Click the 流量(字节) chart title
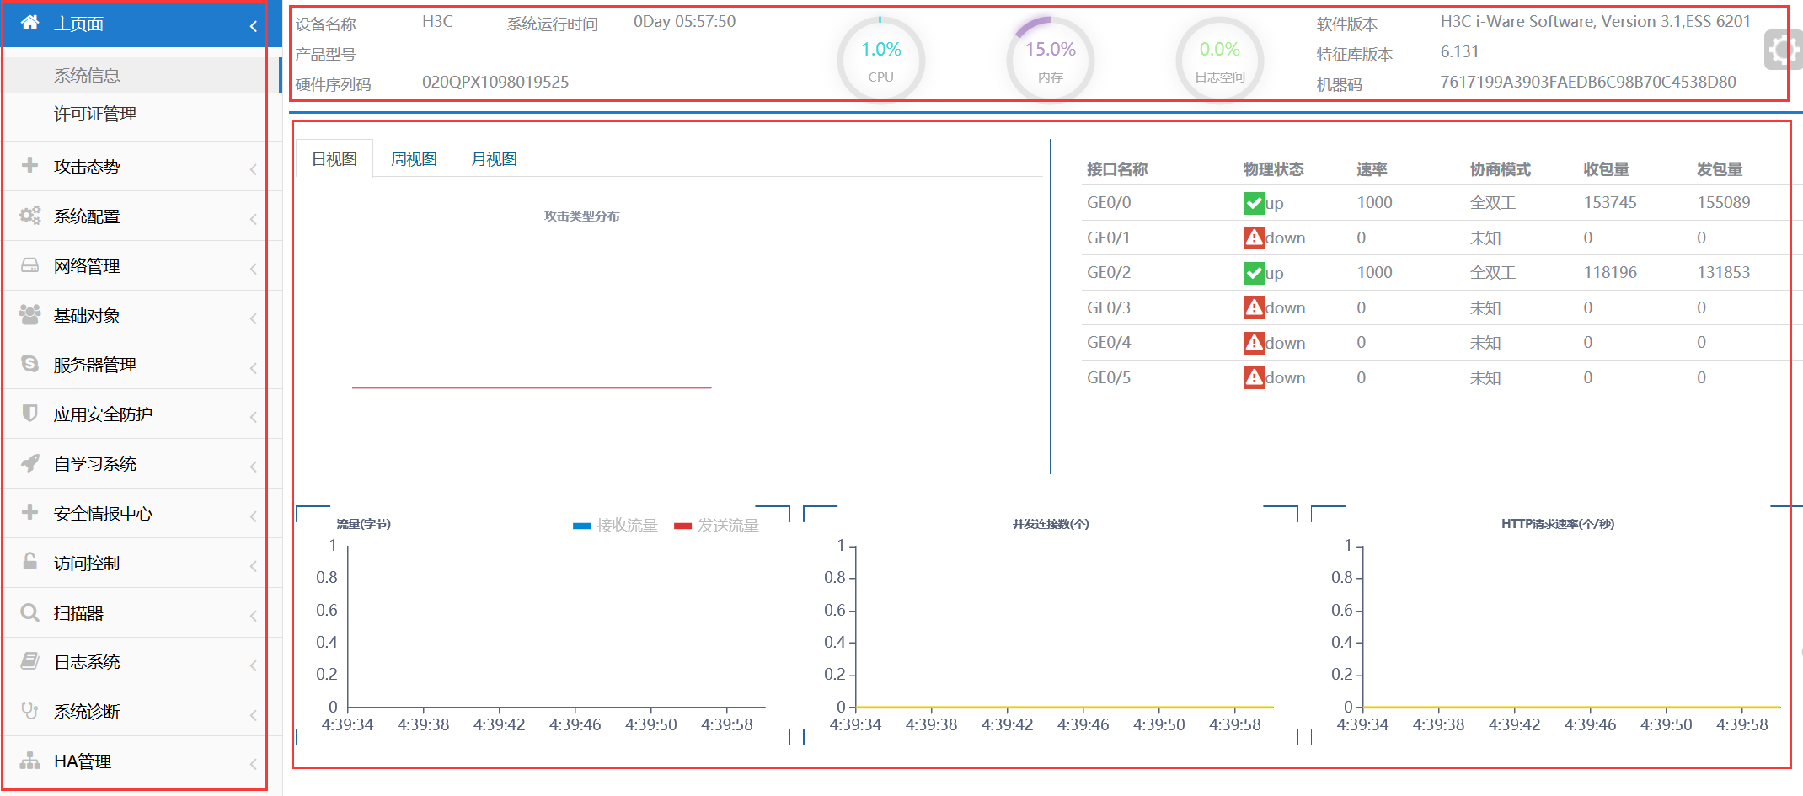This screenshot has width=1803, height=796. (364, 524)
